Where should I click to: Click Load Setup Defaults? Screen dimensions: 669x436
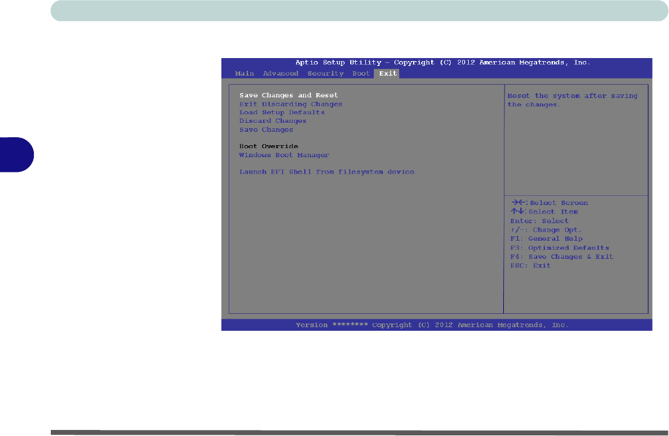[x=282, y=112]
